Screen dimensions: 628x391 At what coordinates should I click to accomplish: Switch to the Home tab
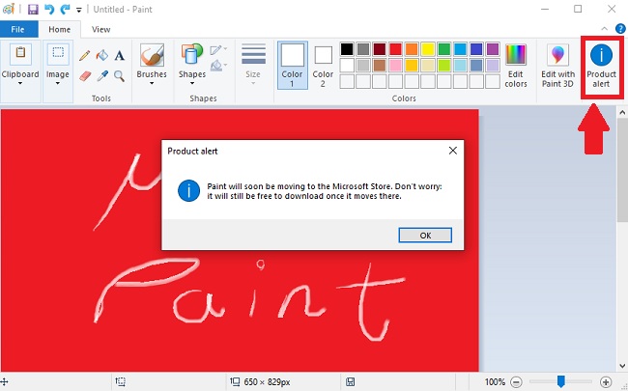pyautogui.click(x=59, y=29)
